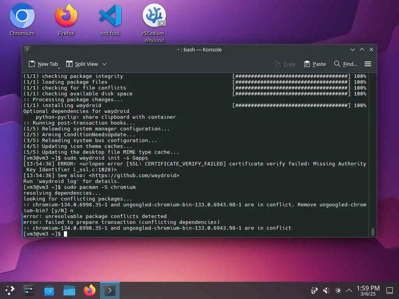The image size is (399, 299).
Task: Click 'error: unresolvable package conflicts detected' line
Action: (95, 216)
